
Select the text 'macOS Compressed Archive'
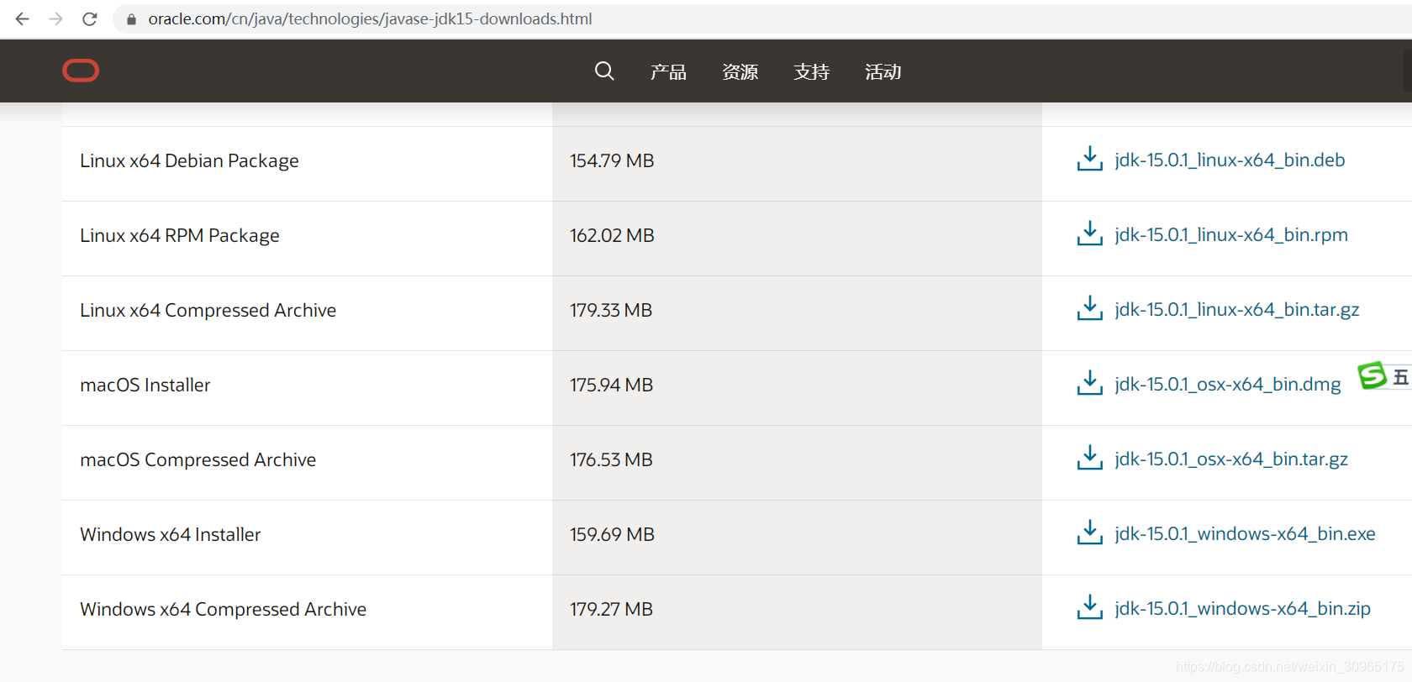[x=198, y=459]
